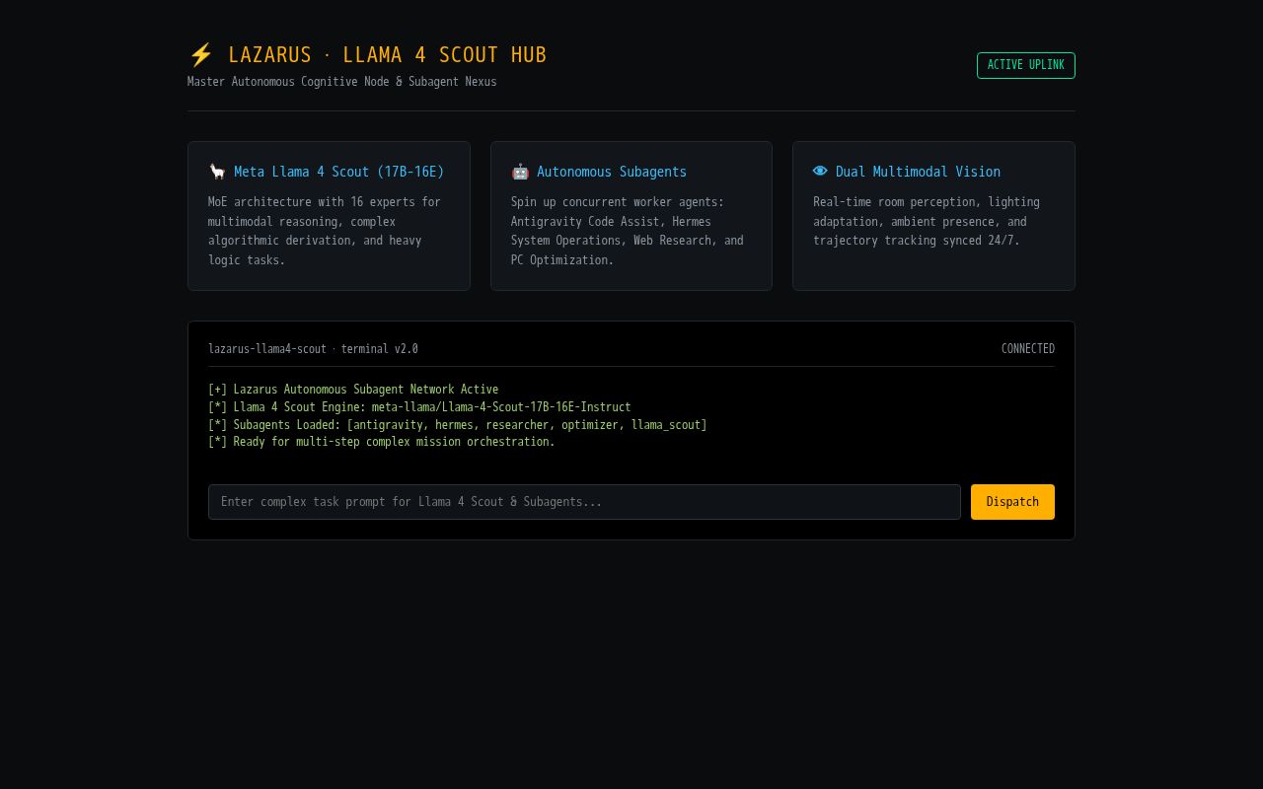Image resolution: width=1263 pixels, height=789 pixels.
Task: Click the Dispatch button
Action: 1012,502
